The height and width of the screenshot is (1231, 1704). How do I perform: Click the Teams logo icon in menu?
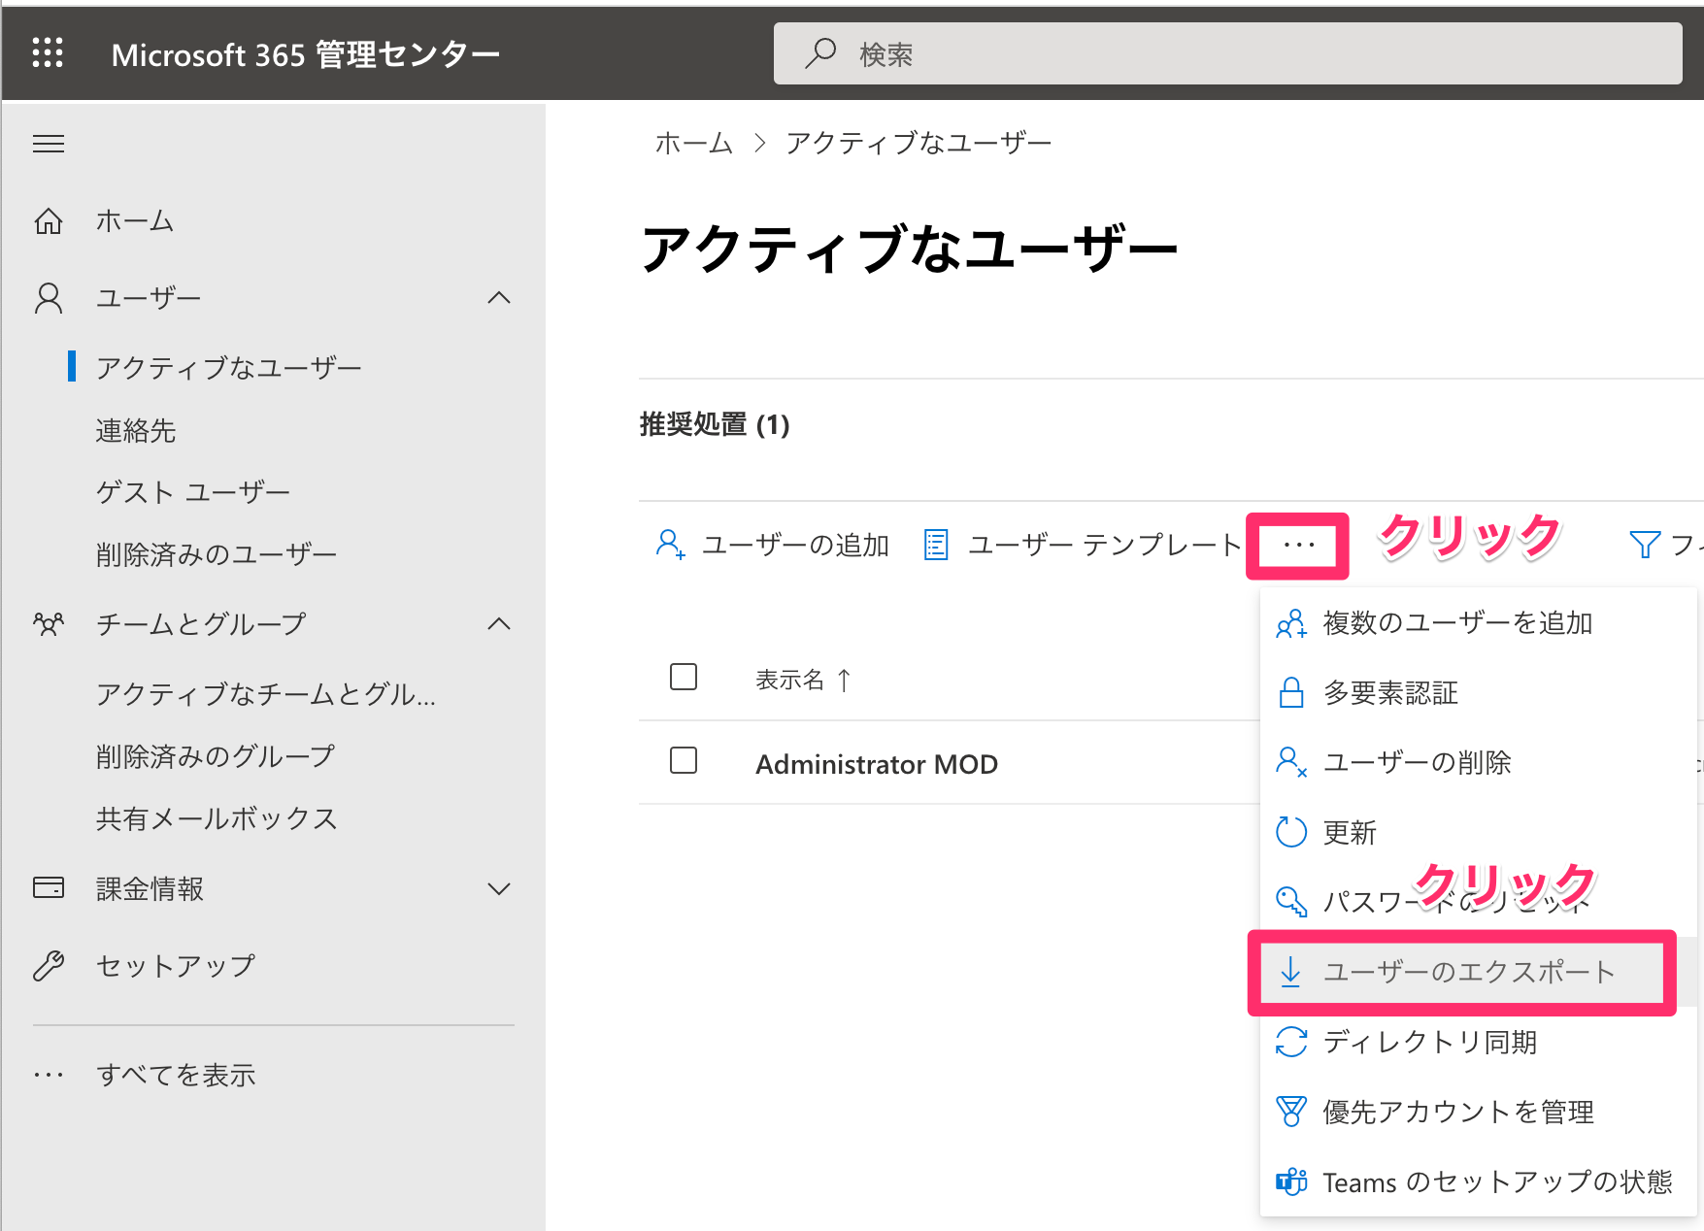1291,1181
